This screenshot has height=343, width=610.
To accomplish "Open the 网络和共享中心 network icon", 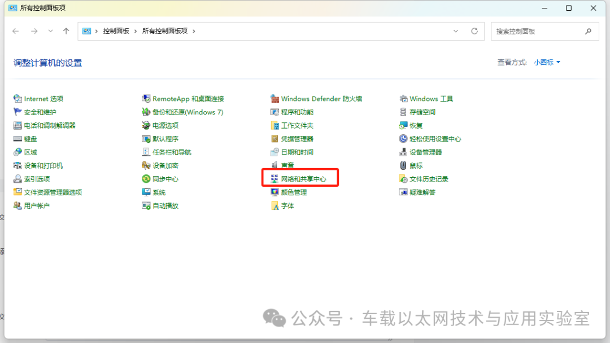I will [274, 179].
